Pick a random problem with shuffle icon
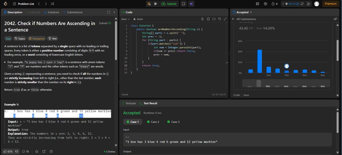Screen dimensions: 342x155 (52, 4)
